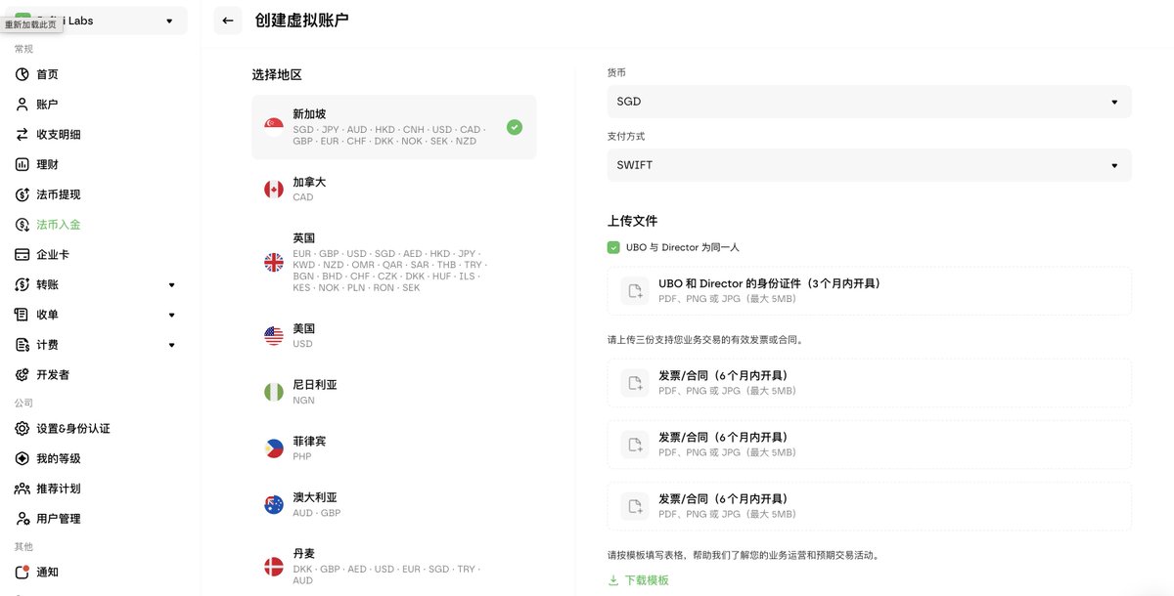The width and height of the screenshot is (1174, 596).
Task: Click the 收单 icon in sidebar
Action: pos(23,315)
